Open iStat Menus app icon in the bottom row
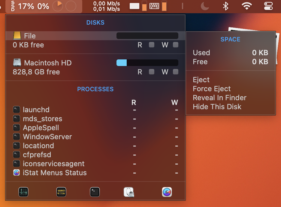 [x=167, y=192]
